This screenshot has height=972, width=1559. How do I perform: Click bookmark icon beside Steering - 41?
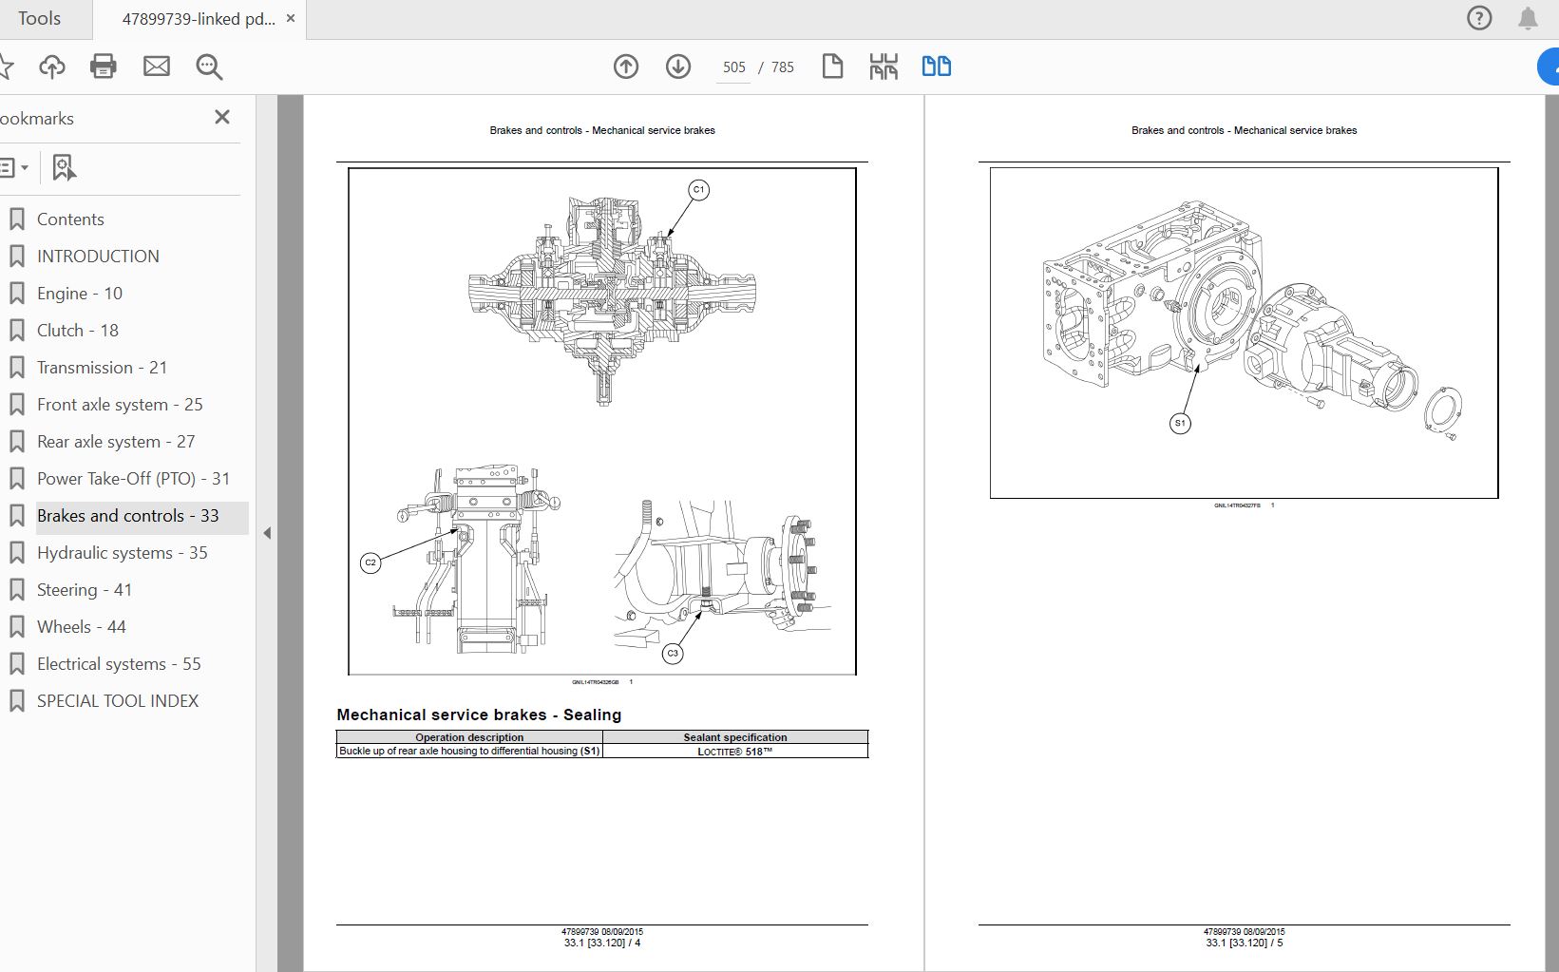16,590
